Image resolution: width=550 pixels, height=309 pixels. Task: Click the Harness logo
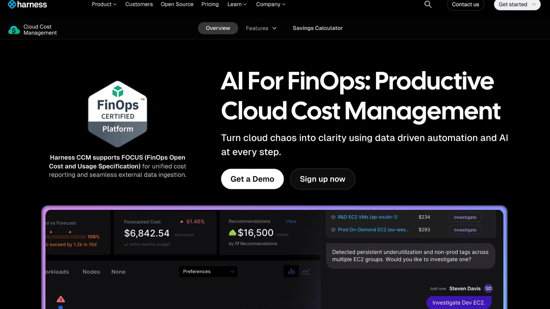(x=27, y=4)
